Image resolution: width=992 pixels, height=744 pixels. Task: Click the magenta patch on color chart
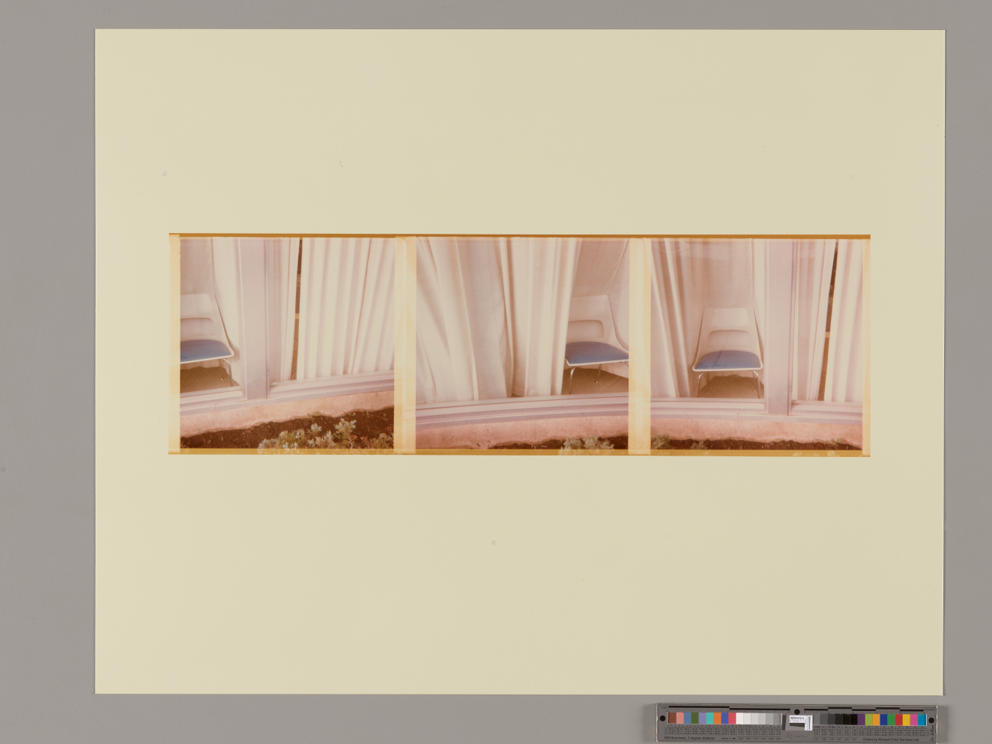(x=914, y=719)
